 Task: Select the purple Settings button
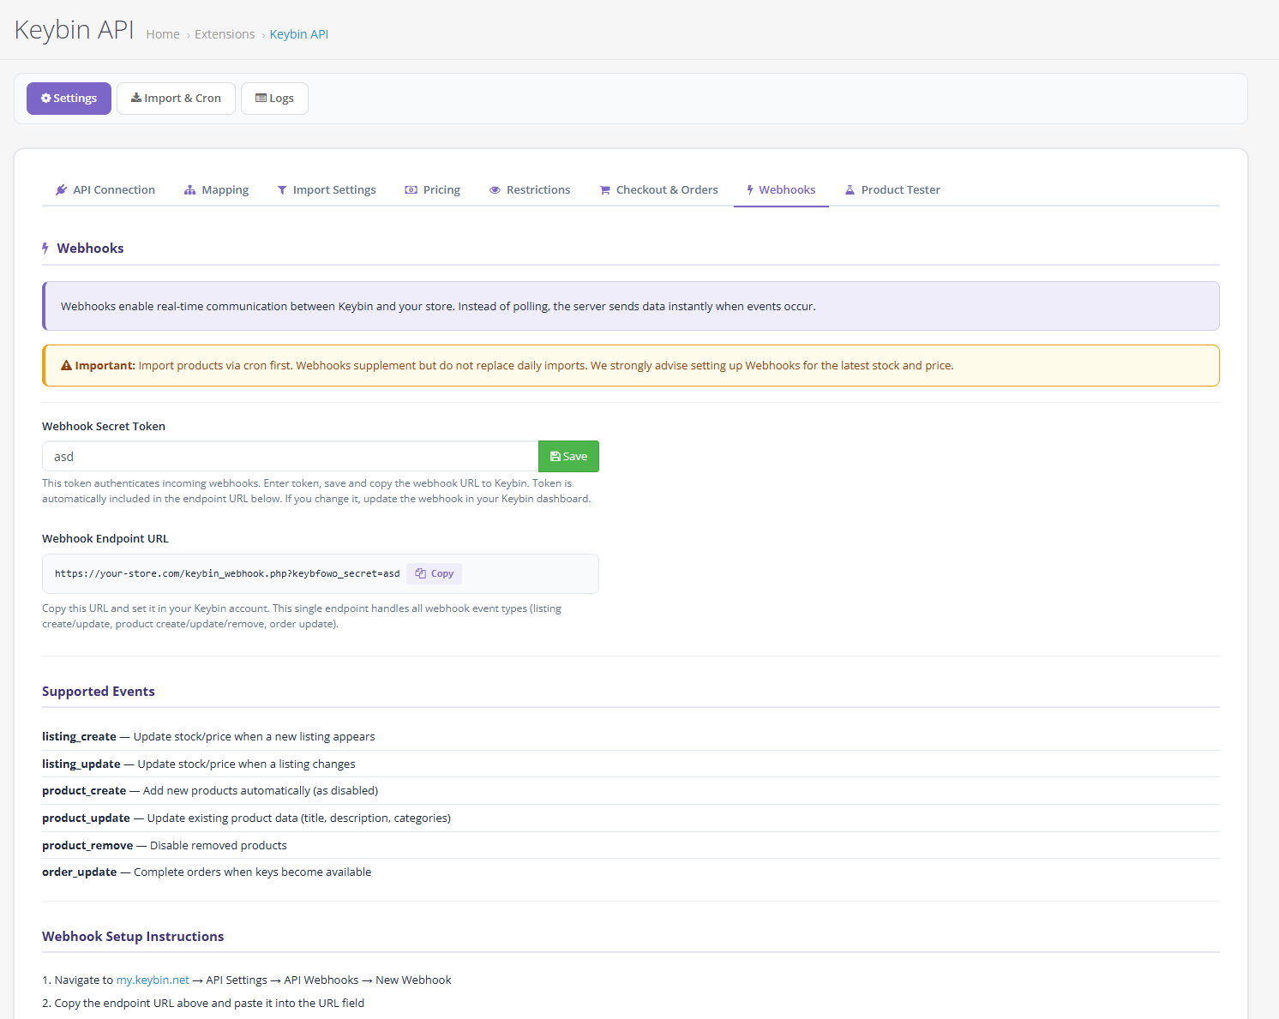[69, 99]
